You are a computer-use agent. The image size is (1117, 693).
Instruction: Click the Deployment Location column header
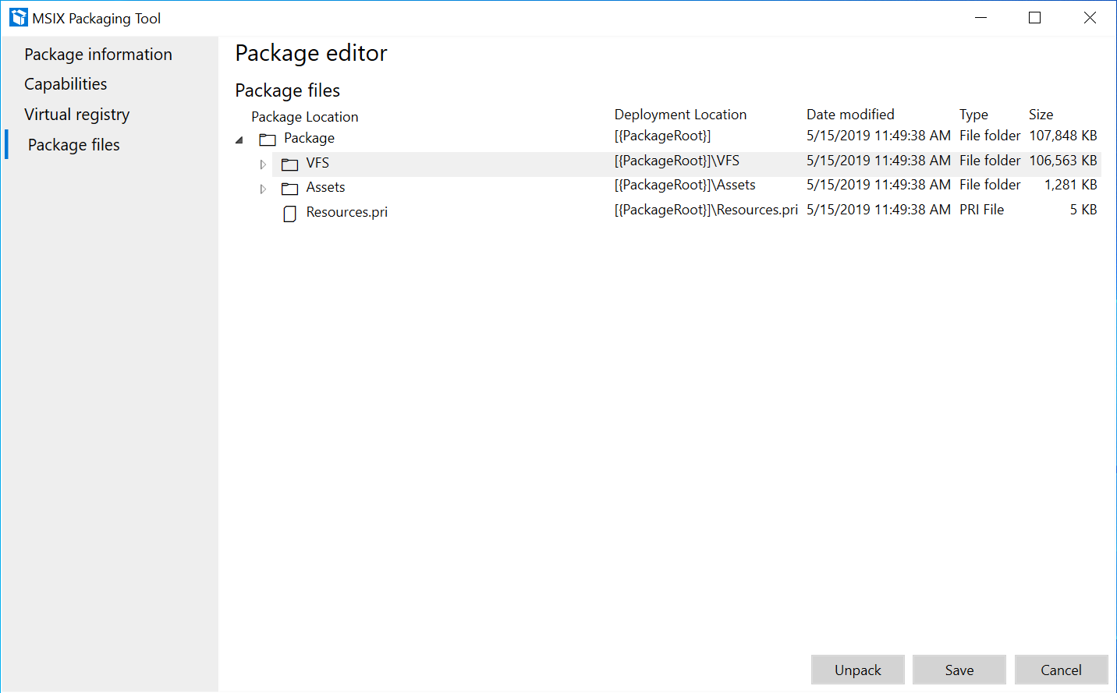click(x=680, y=115)
